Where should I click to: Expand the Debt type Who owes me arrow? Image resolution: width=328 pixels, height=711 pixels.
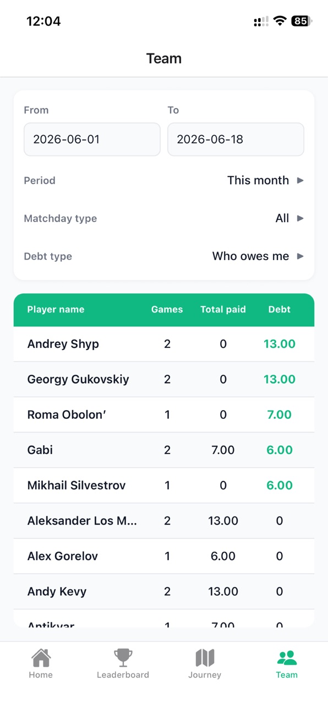pos(300,256)
